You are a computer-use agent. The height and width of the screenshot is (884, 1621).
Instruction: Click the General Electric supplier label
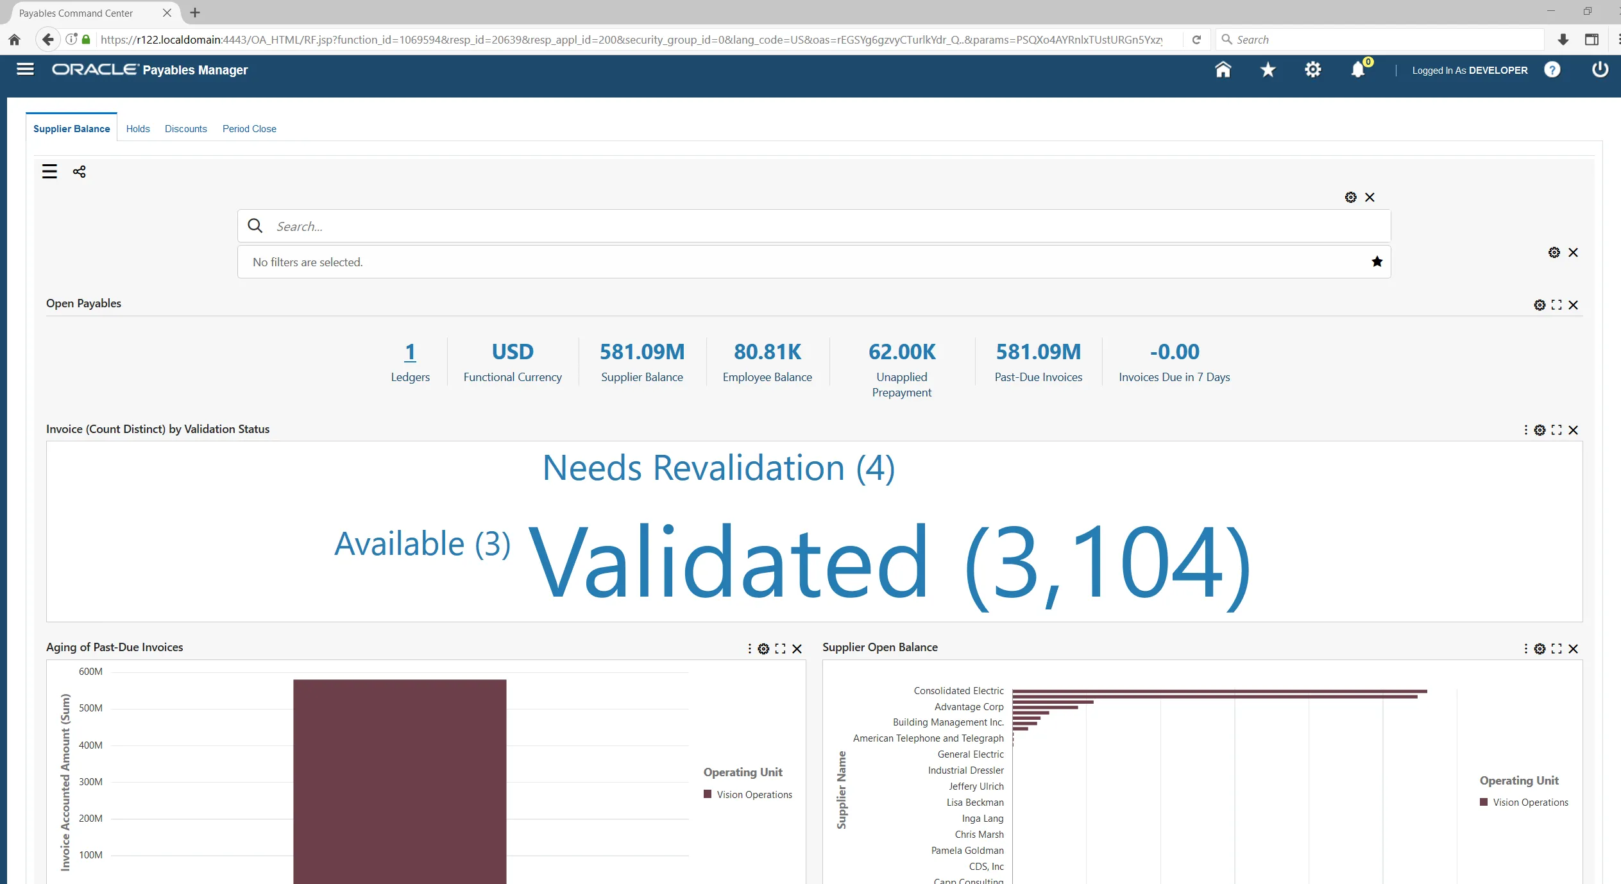[x=970, y=754]
